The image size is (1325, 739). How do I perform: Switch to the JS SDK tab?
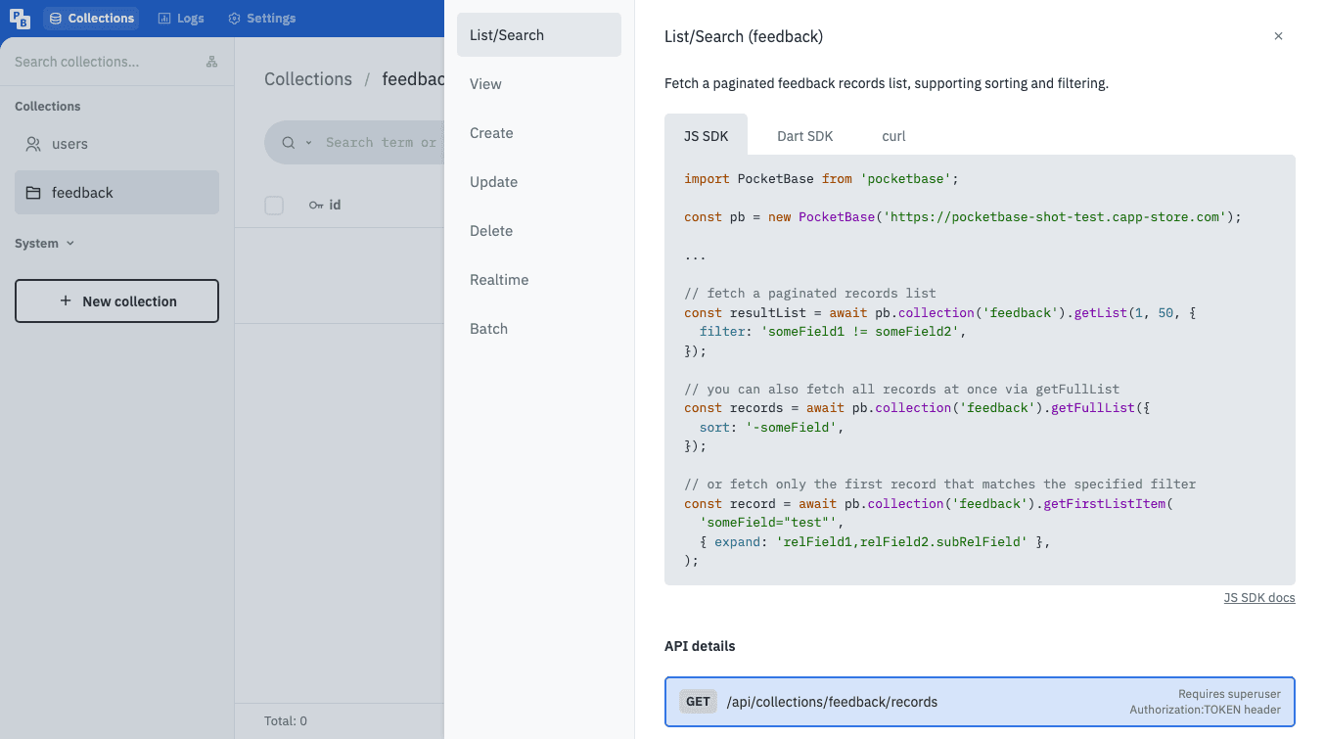706,135
